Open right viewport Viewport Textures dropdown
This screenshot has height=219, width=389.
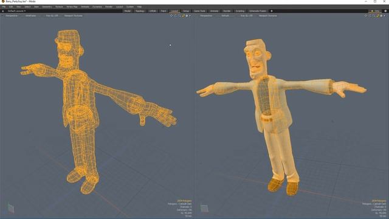click(x=267, y=16)
